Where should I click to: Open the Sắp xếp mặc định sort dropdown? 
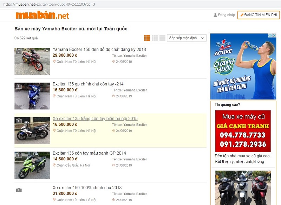(x=187, y=38)
